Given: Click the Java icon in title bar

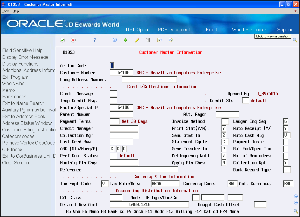Looking at the screenshot, I should [x=4, y=4].
